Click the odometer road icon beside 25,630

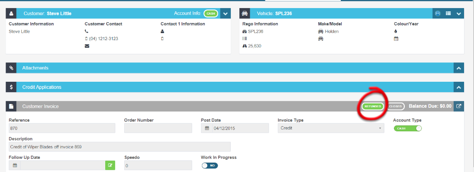tap(245, 46)
